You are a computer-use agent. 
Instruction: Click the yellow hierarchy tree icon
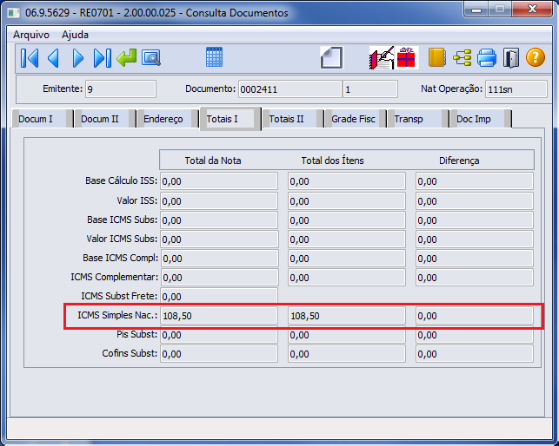(463, 57)
